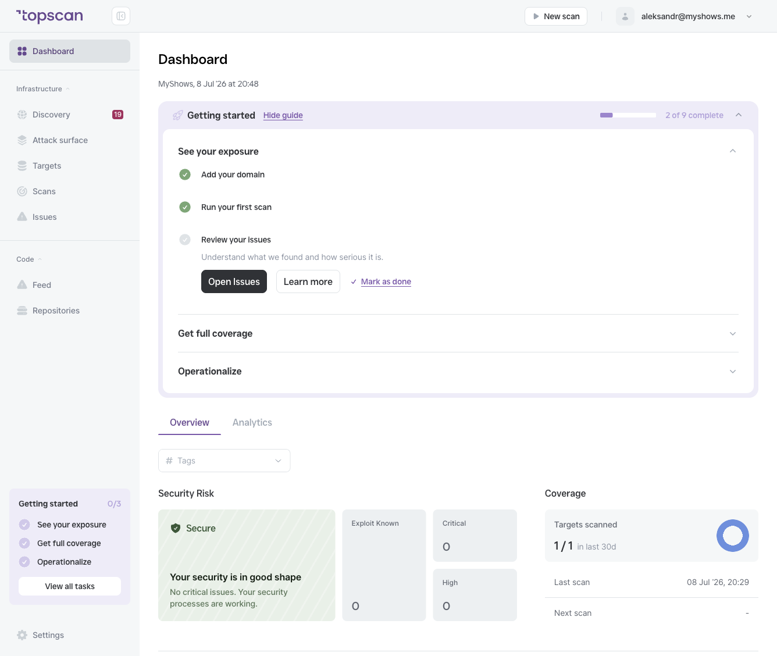Screen dimensions: 777x656
Task: Collapse the See your exposure section
Action: click(x=733, y=151)
